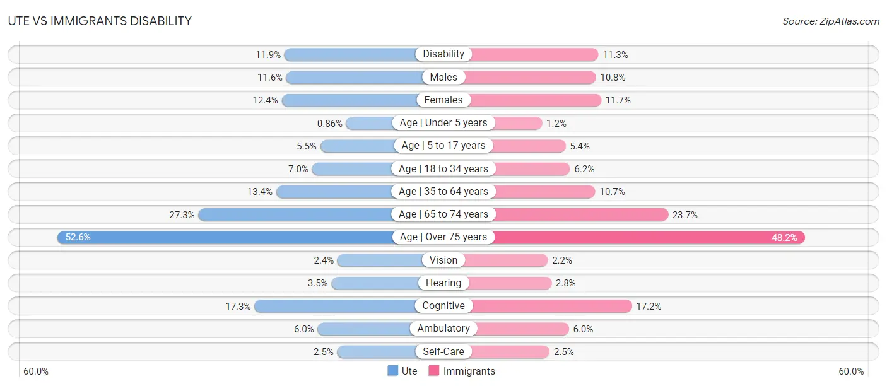Select the Disability category label
This screenshot has width=887, height=386.
[x=443, y=54]
